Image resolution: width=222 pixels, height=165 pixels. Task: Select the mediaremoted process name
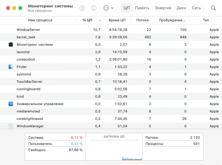click(28, 111)
